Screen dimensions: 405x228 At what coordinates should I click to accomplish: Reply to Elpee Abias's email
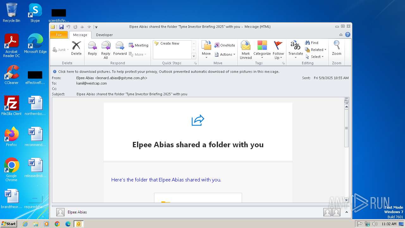point(92,48)
